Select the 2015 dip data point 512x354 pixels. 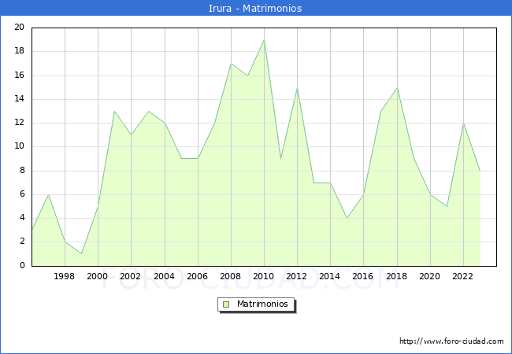347,218
